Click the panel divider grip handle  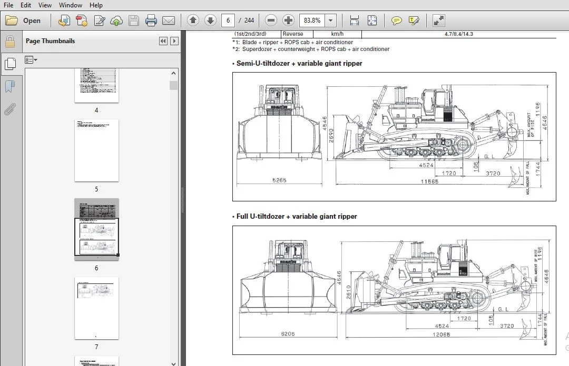[x=182, y=199]
